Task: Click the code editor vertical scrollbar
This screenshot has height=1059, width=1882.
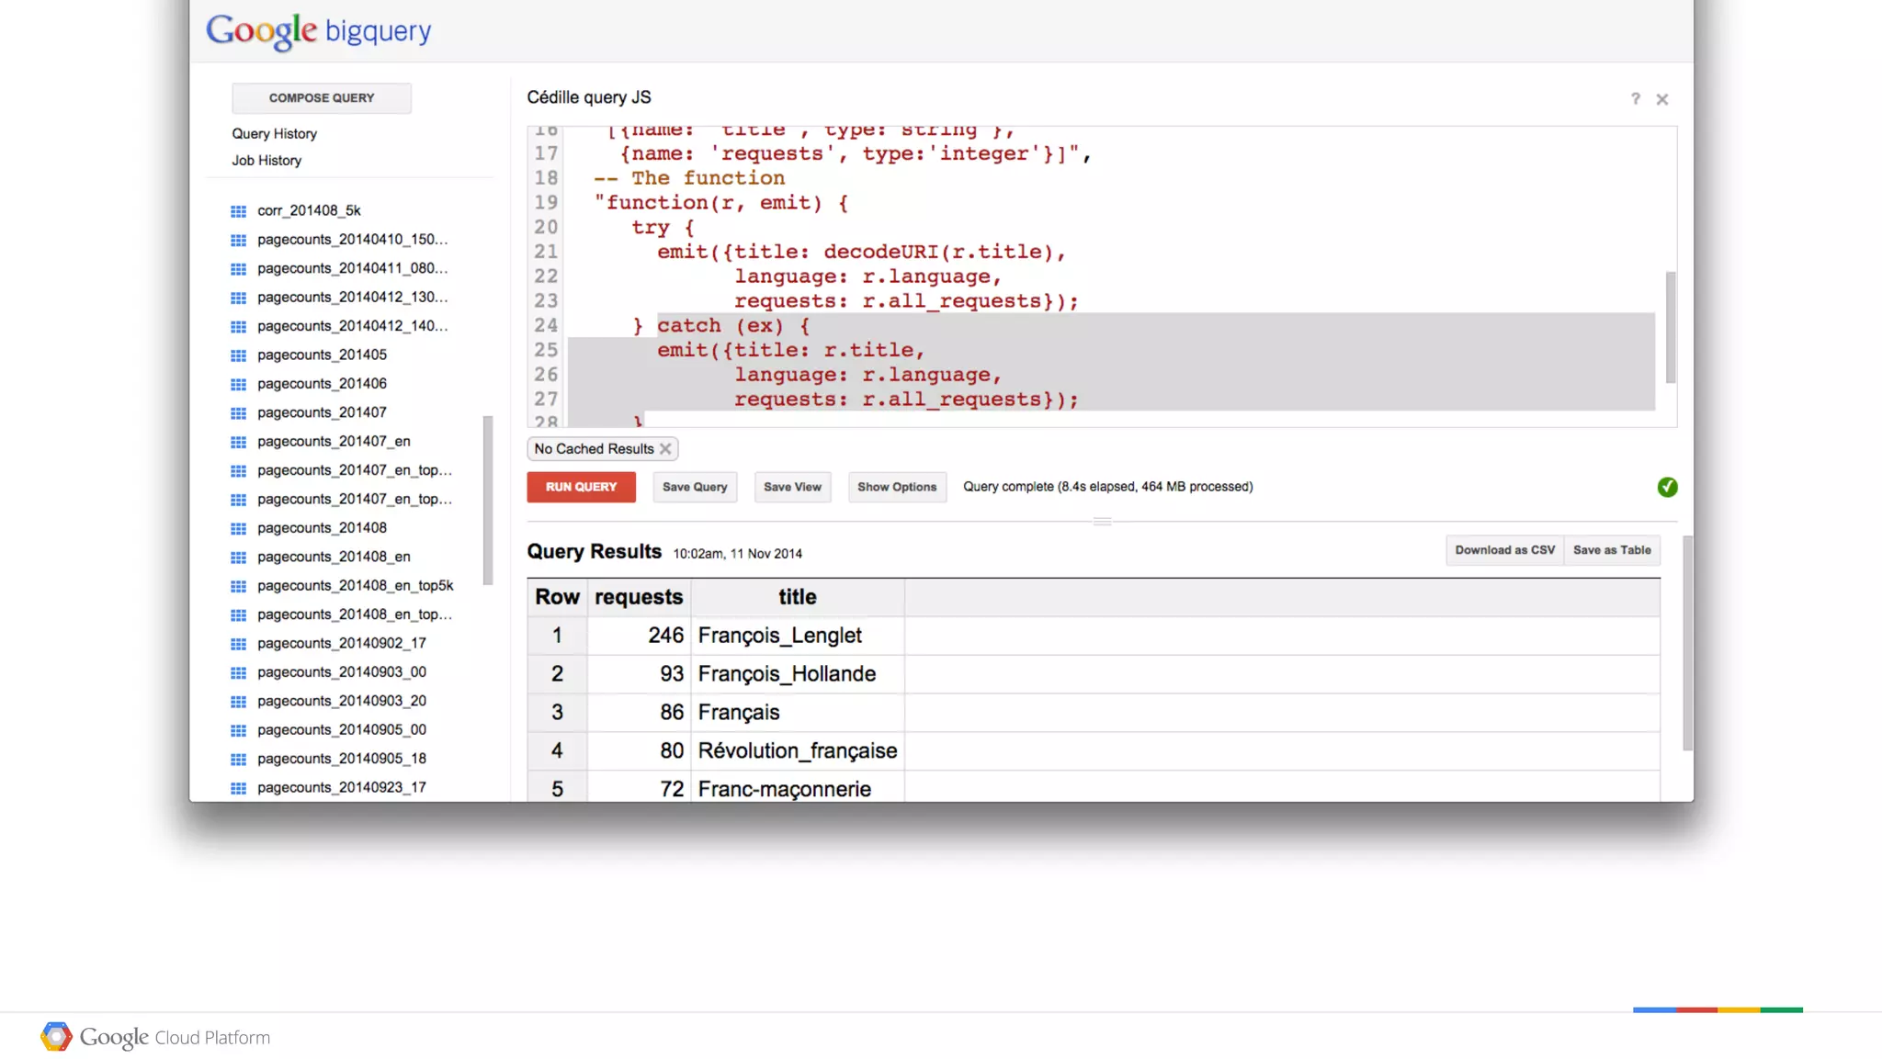Action: (x=1670, y=327)
